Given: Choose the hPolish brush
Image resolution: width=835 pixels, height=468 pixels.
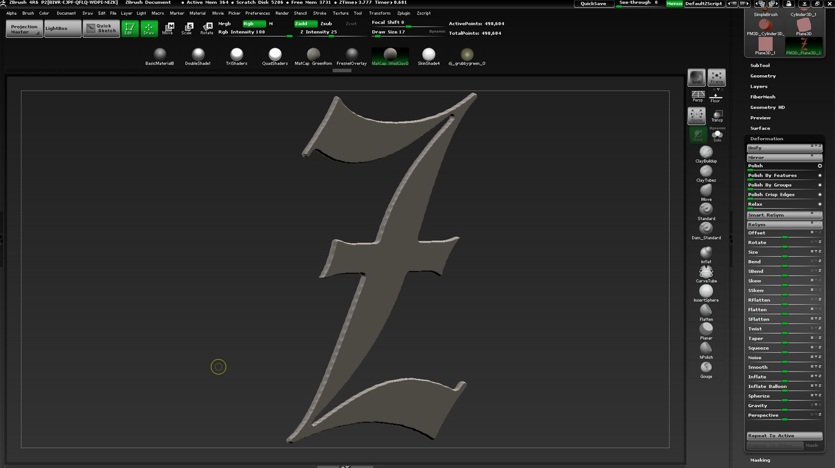Looking at the screenshot, I should point(706,348).
